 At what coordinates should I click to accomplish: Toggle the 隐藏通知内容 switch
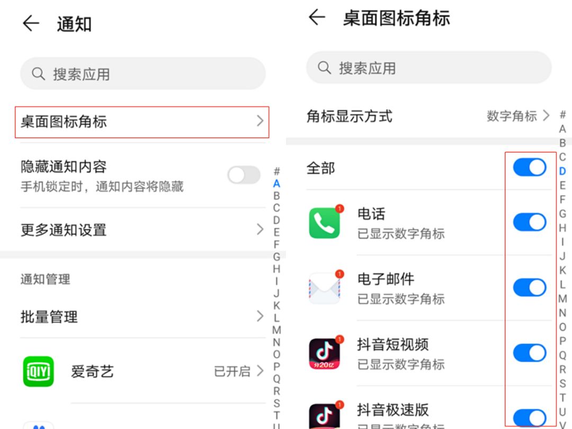click(244, 175)
